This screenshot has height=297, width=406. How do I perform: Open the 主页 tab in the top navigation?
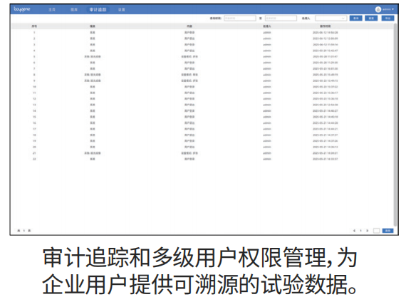(x=52, y=9)
